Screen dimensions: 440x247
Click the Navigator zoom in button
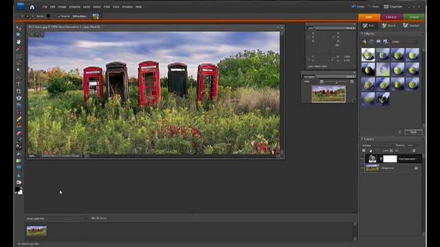click(352, 82)
